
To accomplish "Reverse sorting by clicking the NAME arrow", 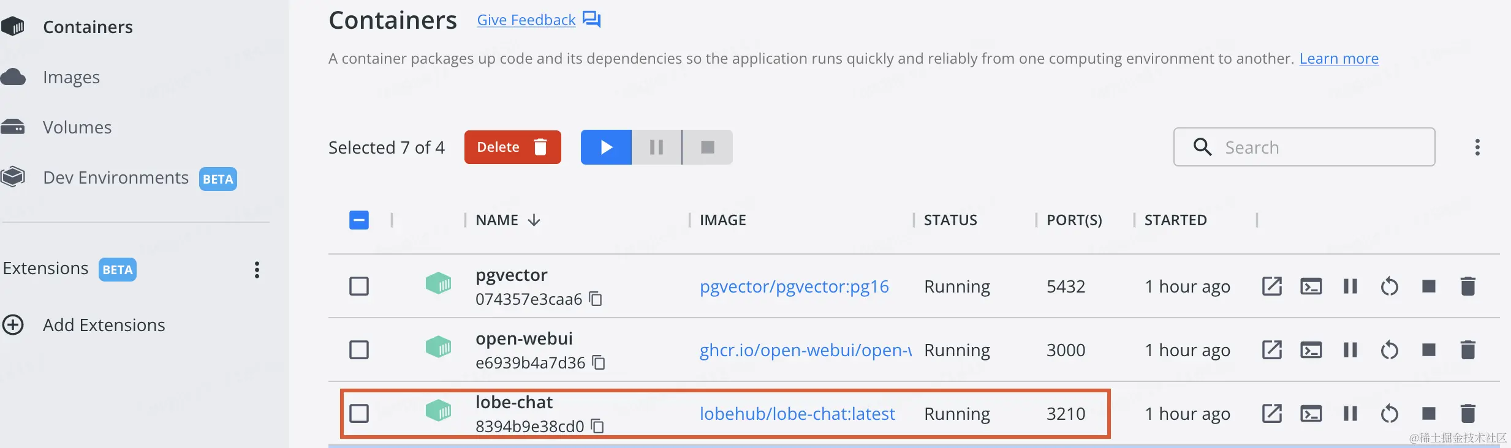I will (533, 220).
